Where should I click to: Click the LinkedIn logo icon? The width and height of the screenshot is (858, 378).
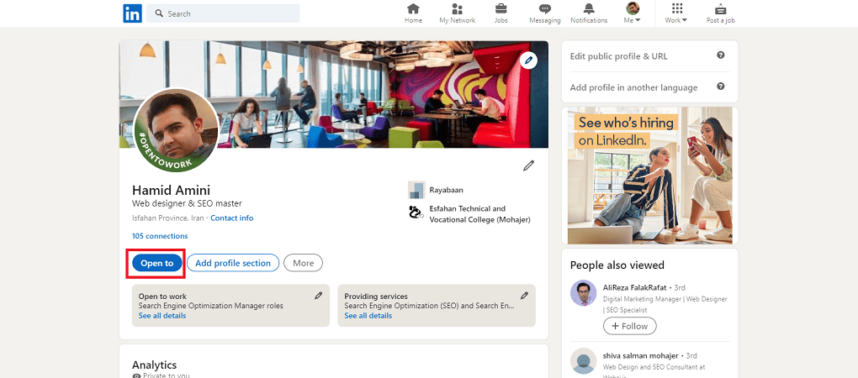pos(132,13)
